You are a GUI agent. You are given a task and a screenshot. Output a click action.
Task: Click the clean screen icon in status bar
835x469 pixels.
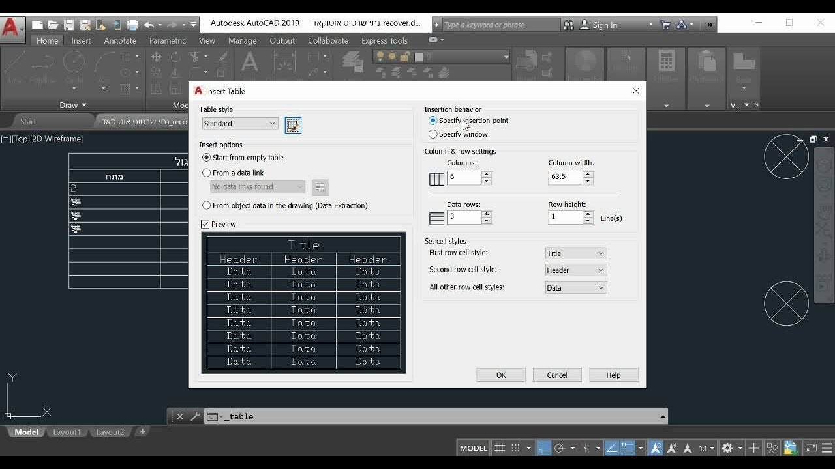pyautogui.click(x=811, y=448)
